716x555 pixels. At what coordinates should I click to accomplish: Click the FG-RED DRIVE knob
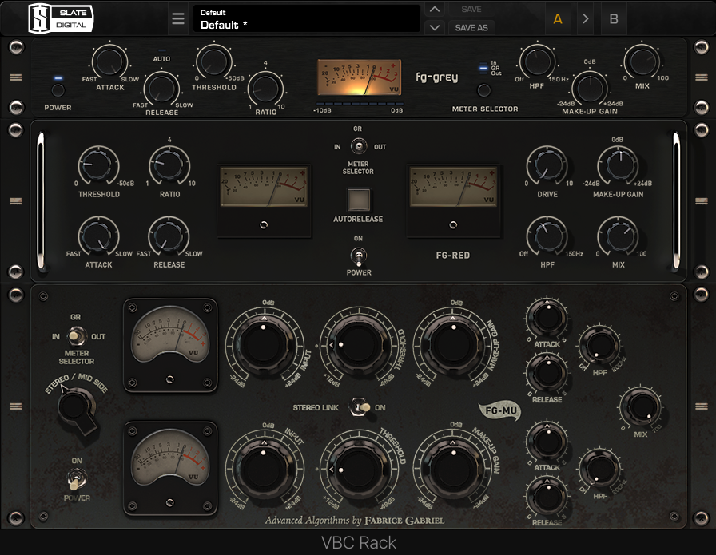click(547, 165)
